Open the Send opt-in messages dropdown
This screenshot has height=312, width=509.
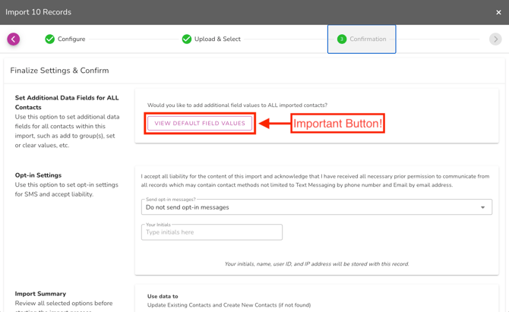[311, 207]
